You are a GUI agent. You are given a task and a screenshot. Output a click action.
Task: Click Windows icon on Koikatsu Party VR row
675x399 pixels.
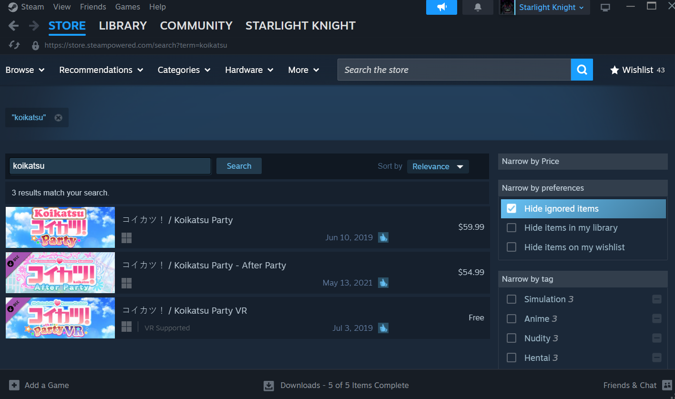(126, 327)
